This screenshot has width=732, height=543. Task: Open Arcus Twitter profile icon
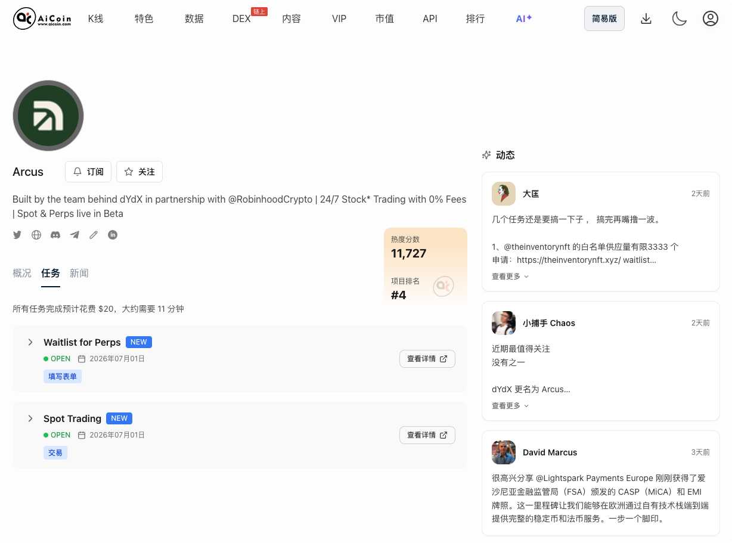(17, 235)
